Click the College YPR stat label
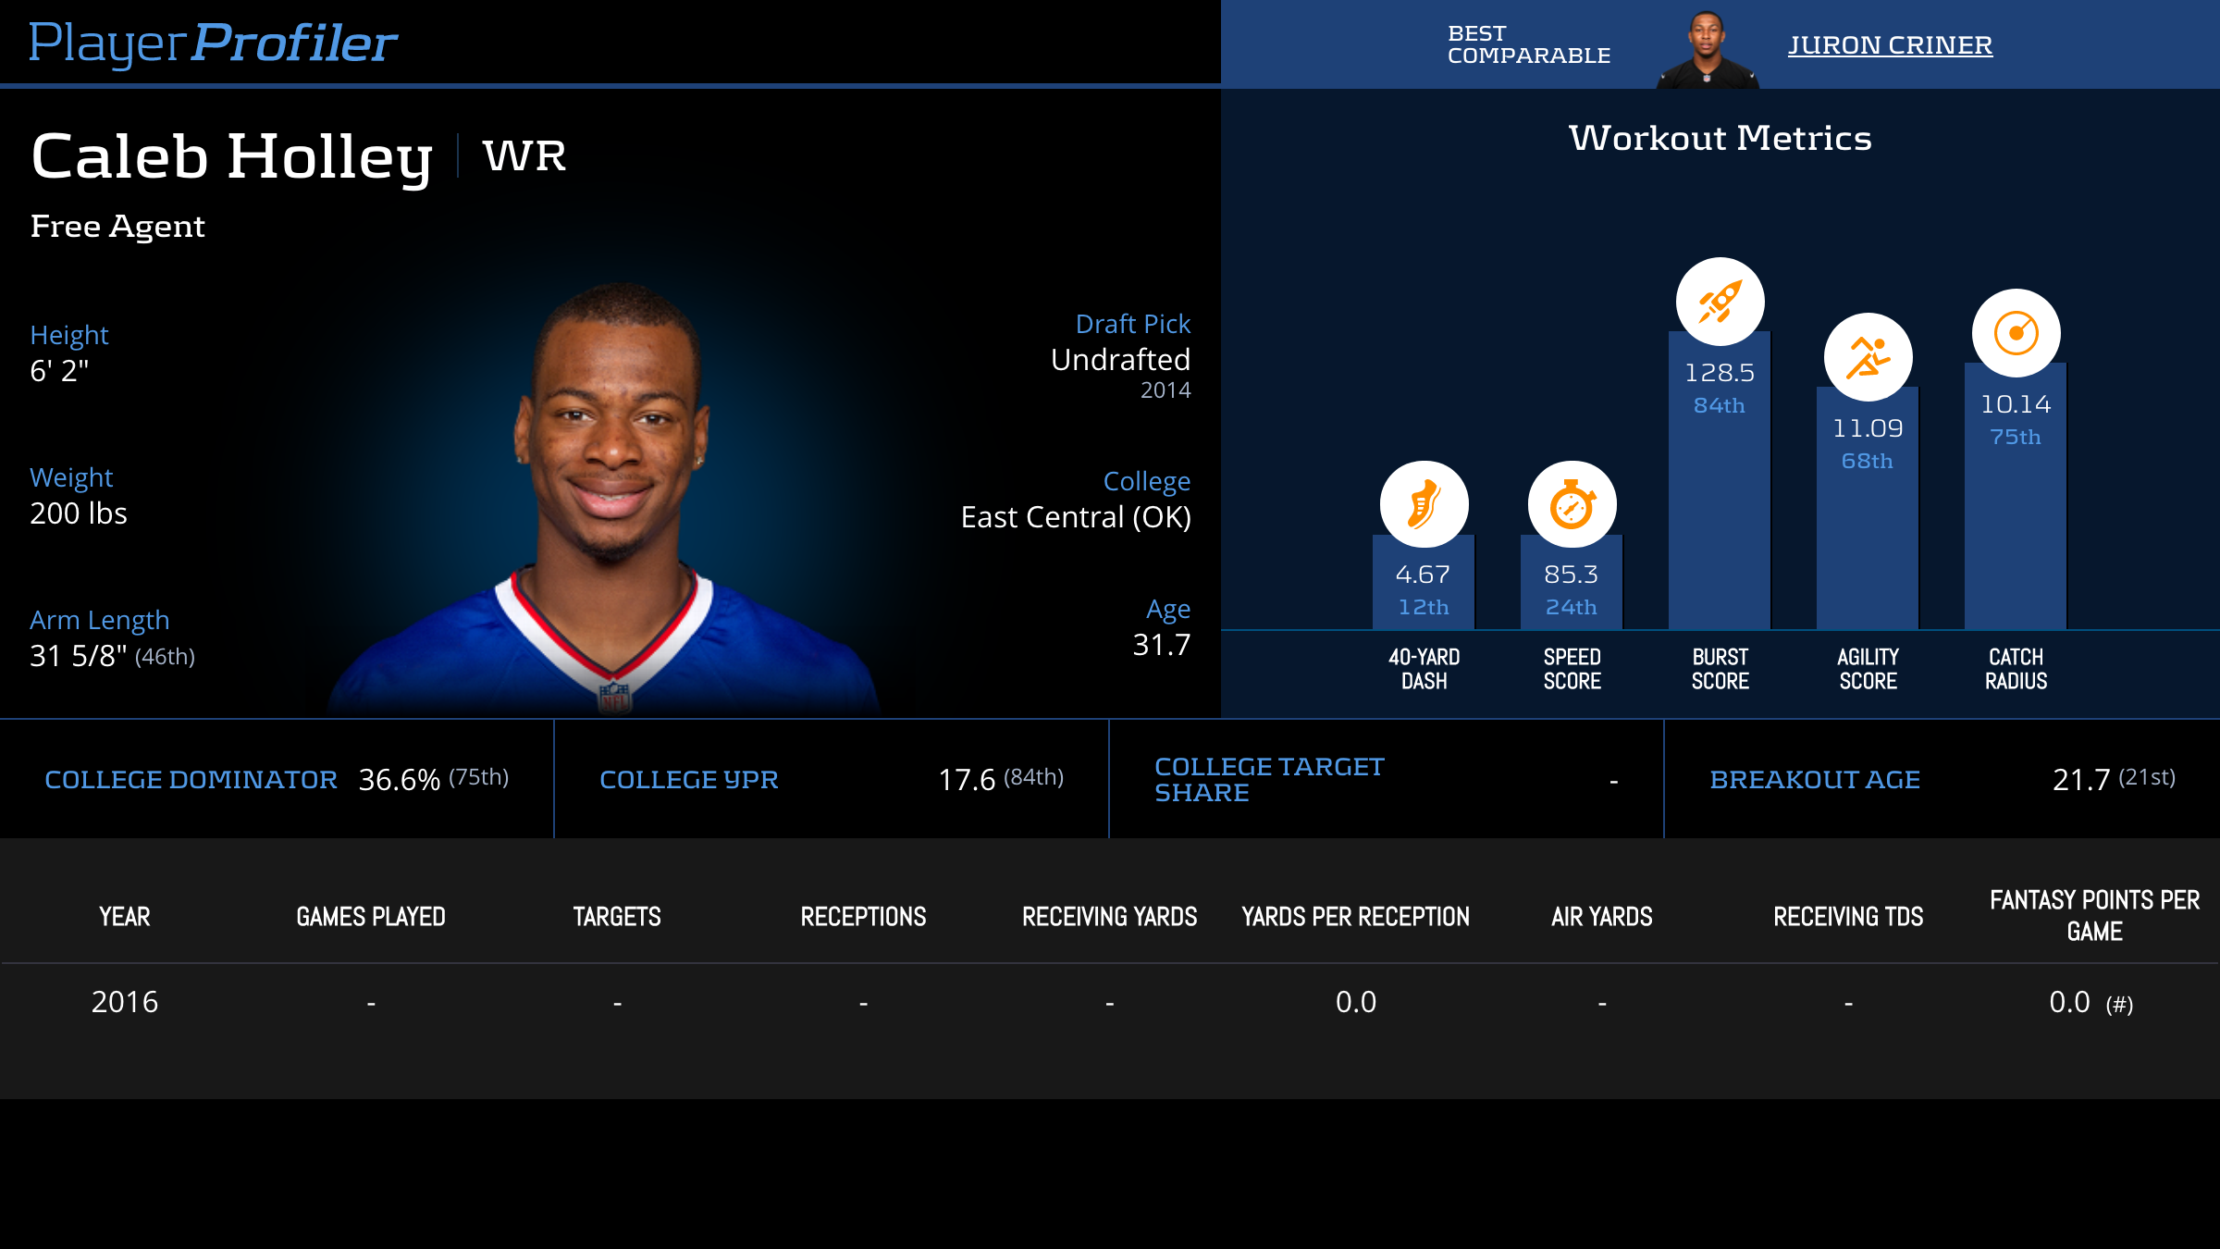This screenshot has width=2220, height=1249. [689, 780]
